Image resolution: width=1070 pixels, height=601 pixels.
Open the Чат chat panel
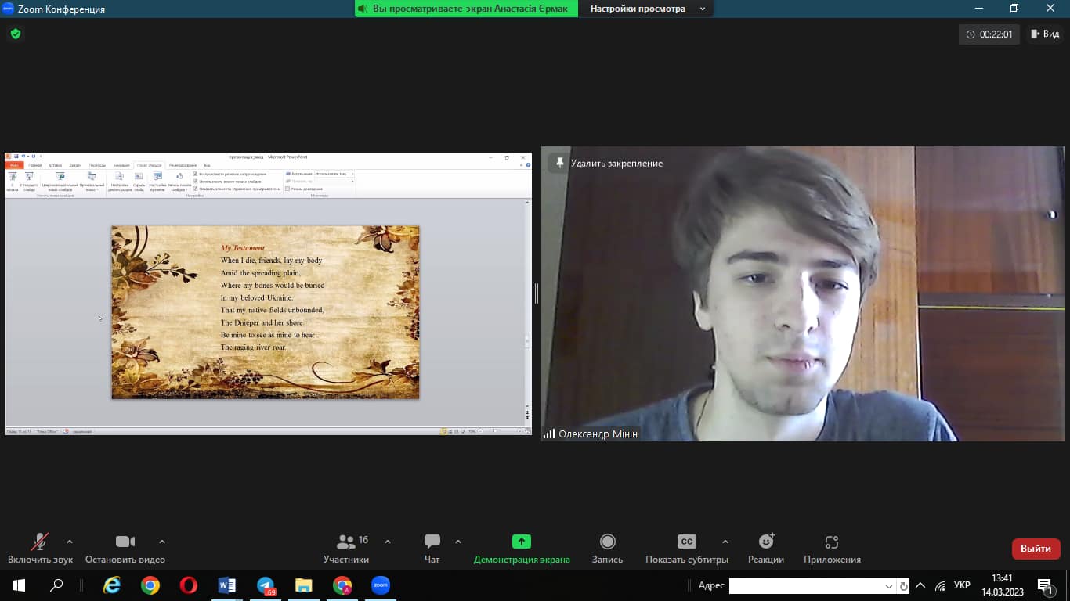click(432, 548)
